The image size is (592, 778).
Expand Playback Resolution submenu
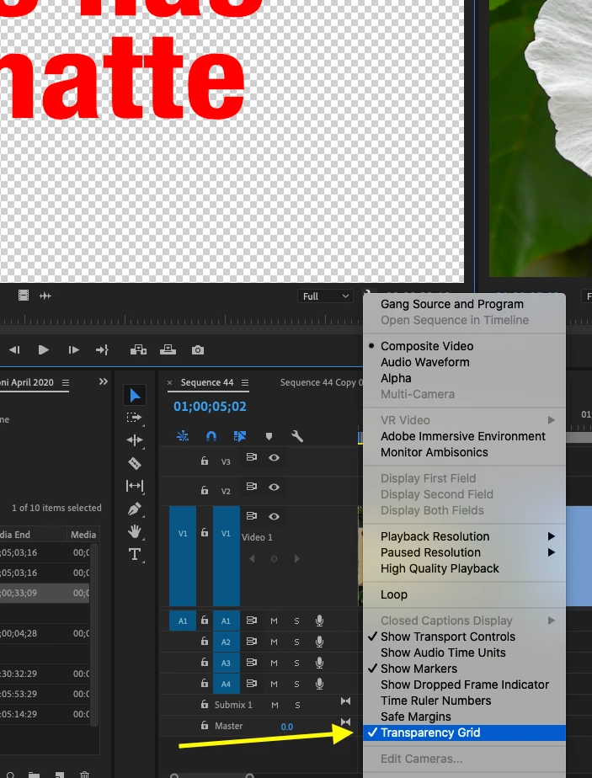pyautogui.click(x=466, y=536)
